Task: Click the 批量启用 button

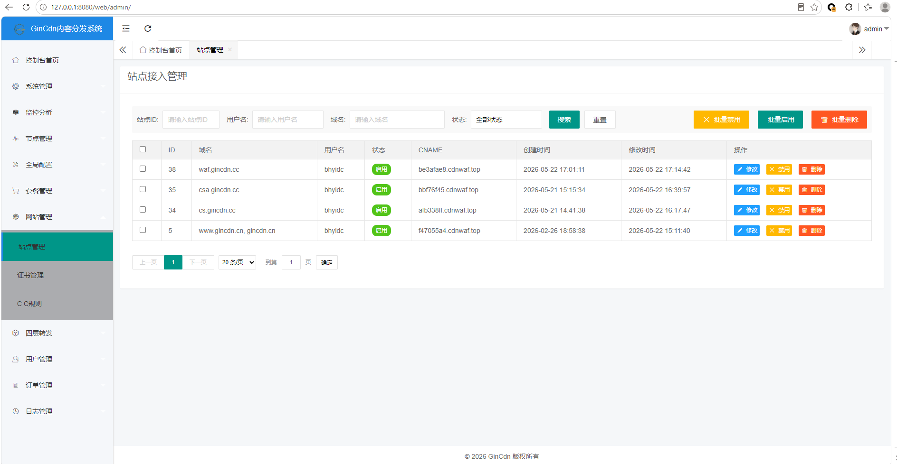Action: 780,120
